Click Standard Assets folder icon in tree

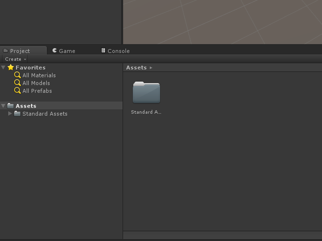[17, 114]
